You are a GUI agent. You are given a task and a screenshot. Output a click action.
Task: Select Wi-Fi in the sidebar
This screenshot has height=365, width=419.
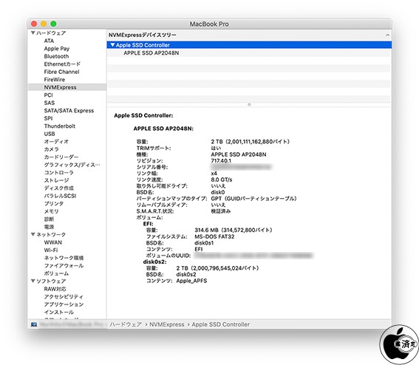pyautogui.click(x=51, y=250)
